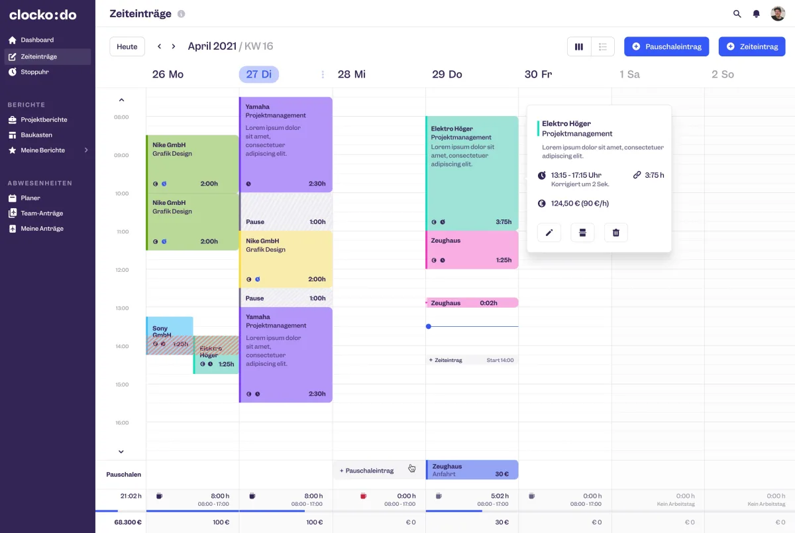
Task: Click the middle icon button in the popup
Action: click(x=582, y=232)
